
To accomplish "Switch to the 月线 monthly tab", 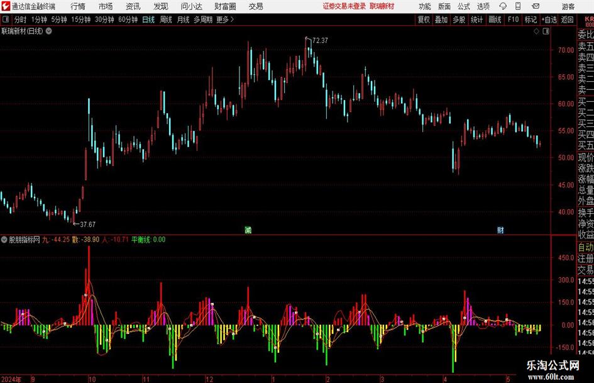I will click(x=183, y=19).
